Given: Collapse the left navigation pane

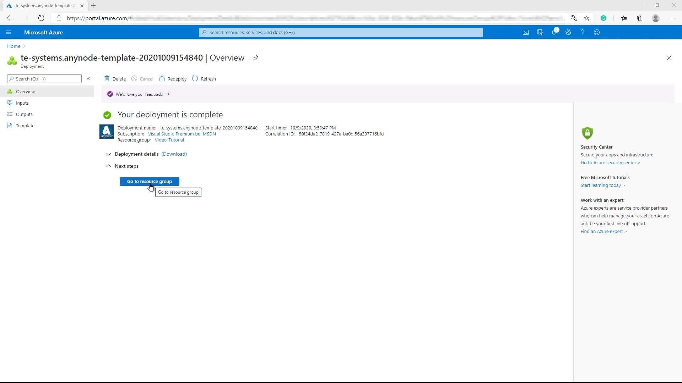Looking at the screenshot, I should 88,79.
